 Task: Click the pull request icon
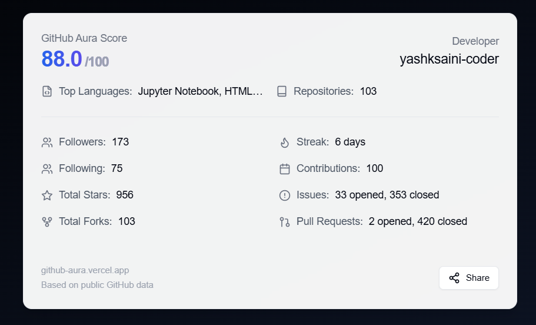[x=285, y=222]
